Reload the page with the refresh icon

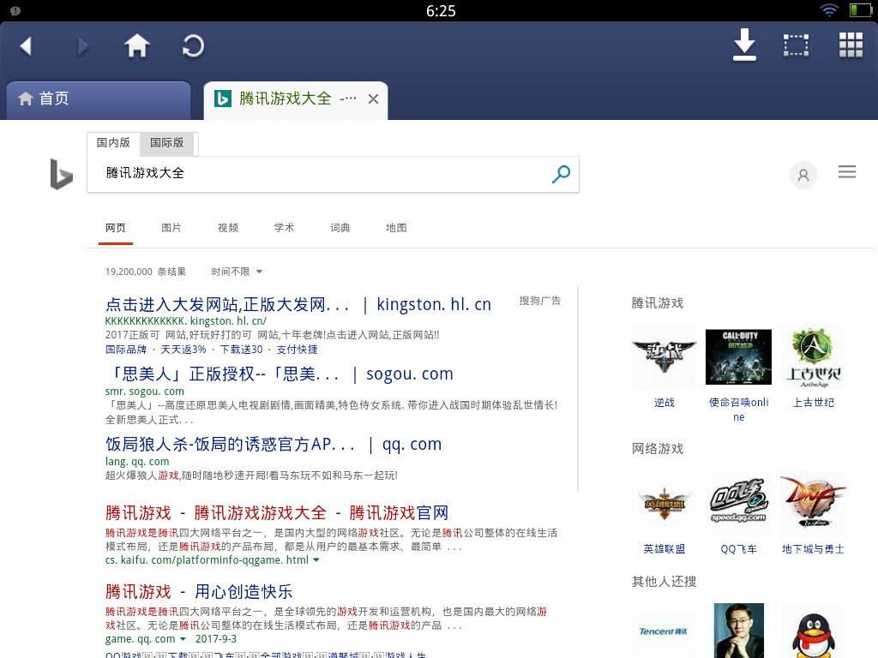tap(193, 46)
